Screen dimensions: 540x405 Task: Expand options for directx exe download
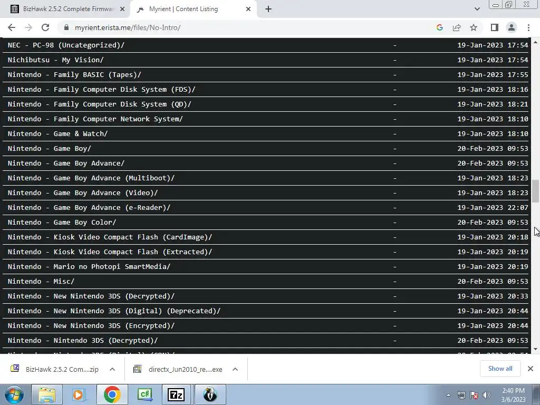[235, 369]
